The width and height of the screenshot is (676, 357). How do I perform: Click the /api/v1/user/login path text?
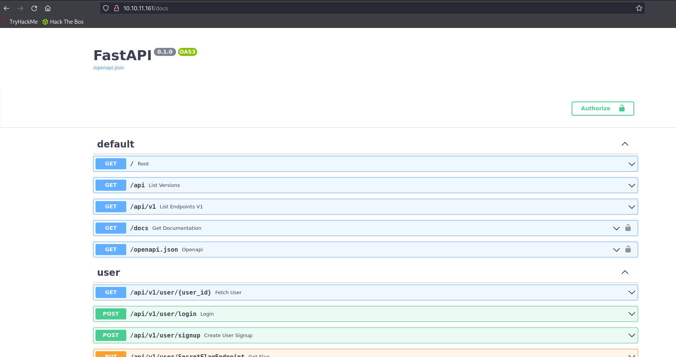(163, 314)
